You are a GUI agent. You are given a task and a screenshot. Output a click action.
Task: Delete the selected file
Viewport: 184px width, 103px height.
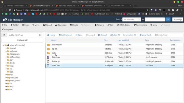coord(74,25)
